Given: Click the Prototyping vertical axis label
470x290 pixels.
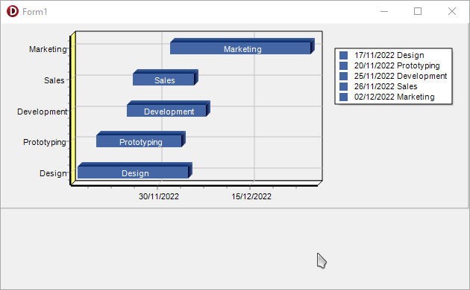Looking at the screenshot, I should coord(45,142).
